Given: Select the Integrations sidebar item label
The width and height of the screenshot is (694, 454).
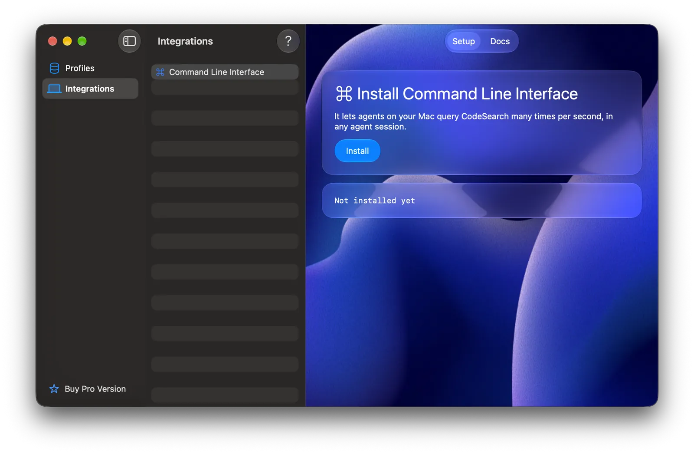Looking at the screenshot, I should tap(90, 89).
